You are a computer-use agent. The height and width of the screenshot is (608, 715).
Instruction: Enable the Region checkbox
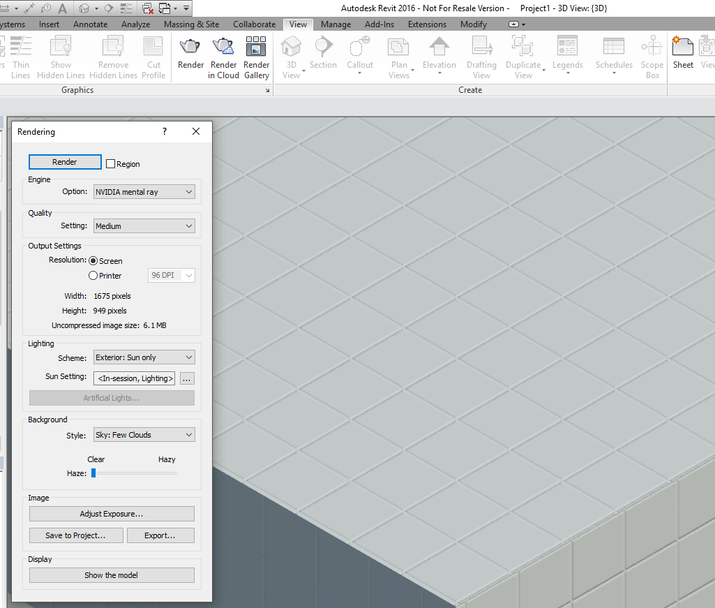click(x=110, y=164)
